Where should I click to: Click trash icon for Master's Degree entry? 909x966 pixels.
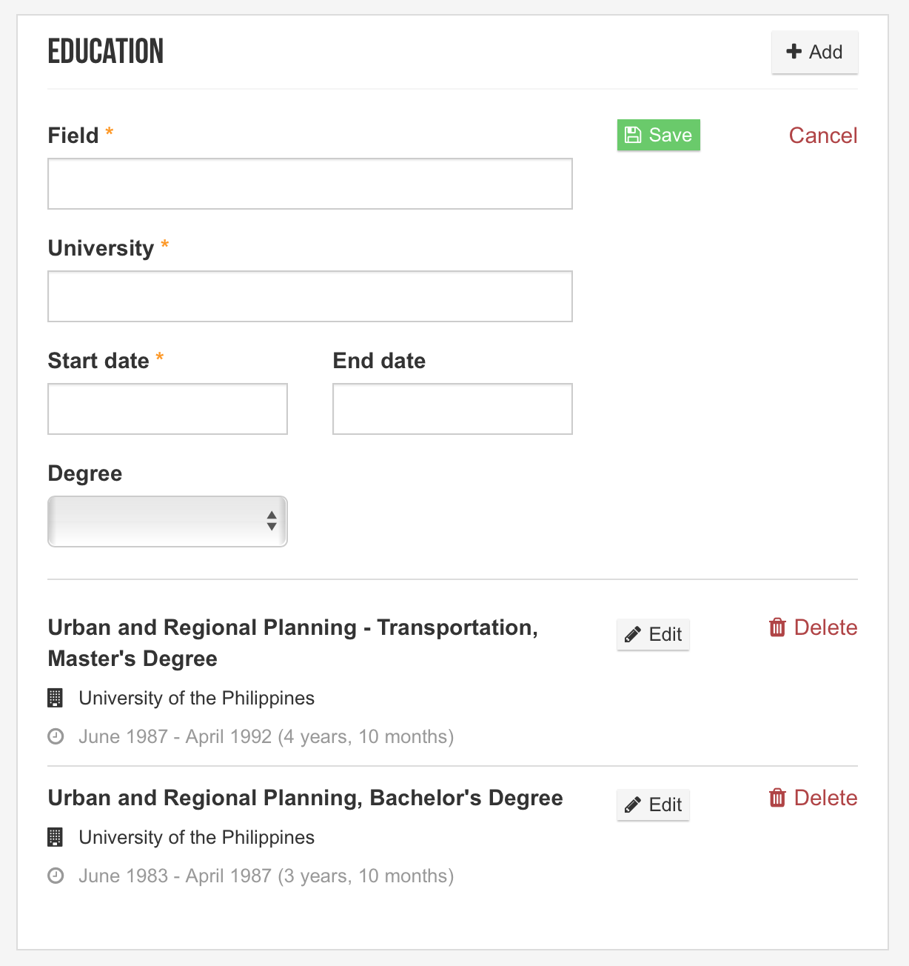pos(777,627)
